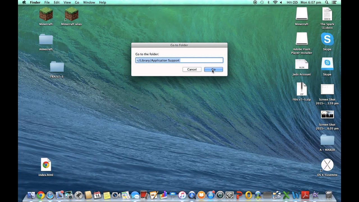
Task: Open Maps from the Dock
Action: coord(126,195)
